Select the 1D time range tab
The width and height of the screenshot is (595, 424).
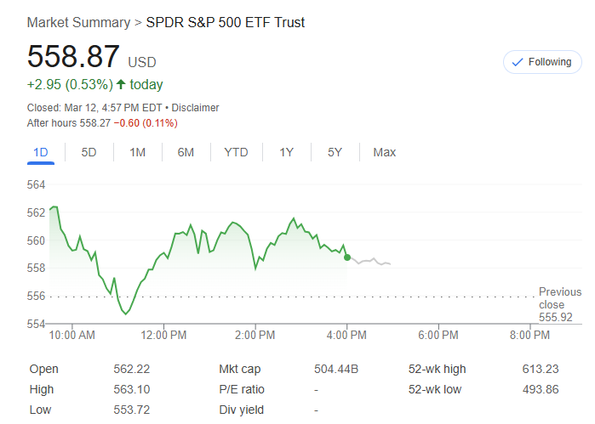(40, 153)
